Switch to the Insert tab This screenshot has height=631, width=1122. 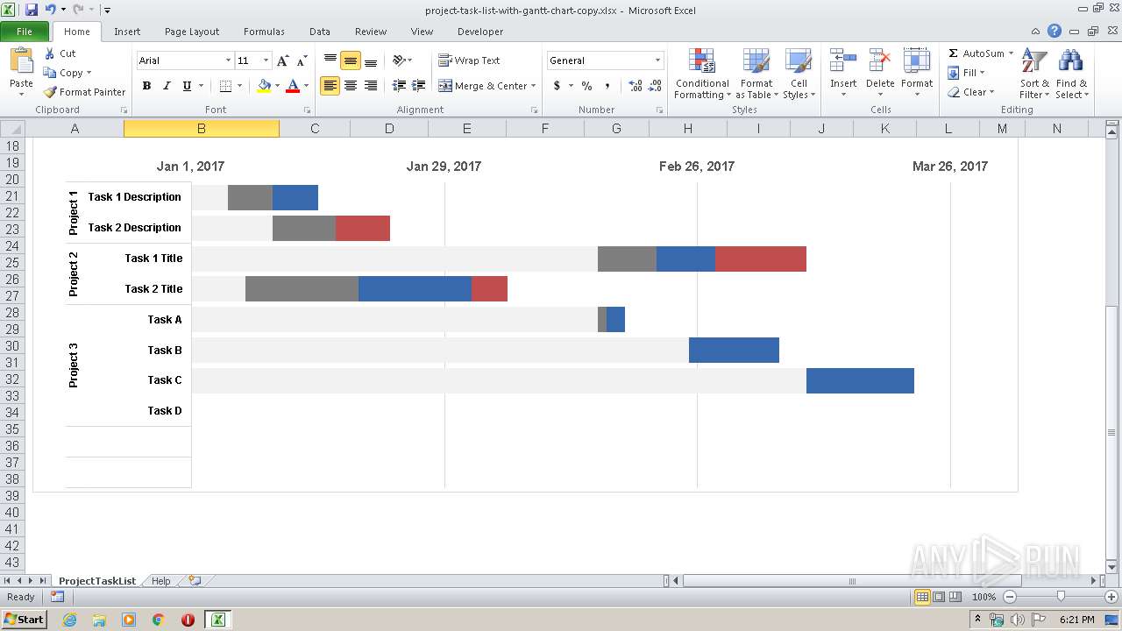click(127, 32)
